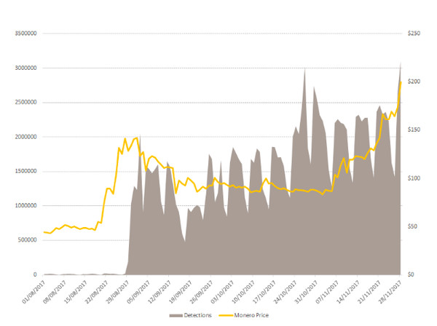Click the final Monero Price peak near $200

coord(401,82)
